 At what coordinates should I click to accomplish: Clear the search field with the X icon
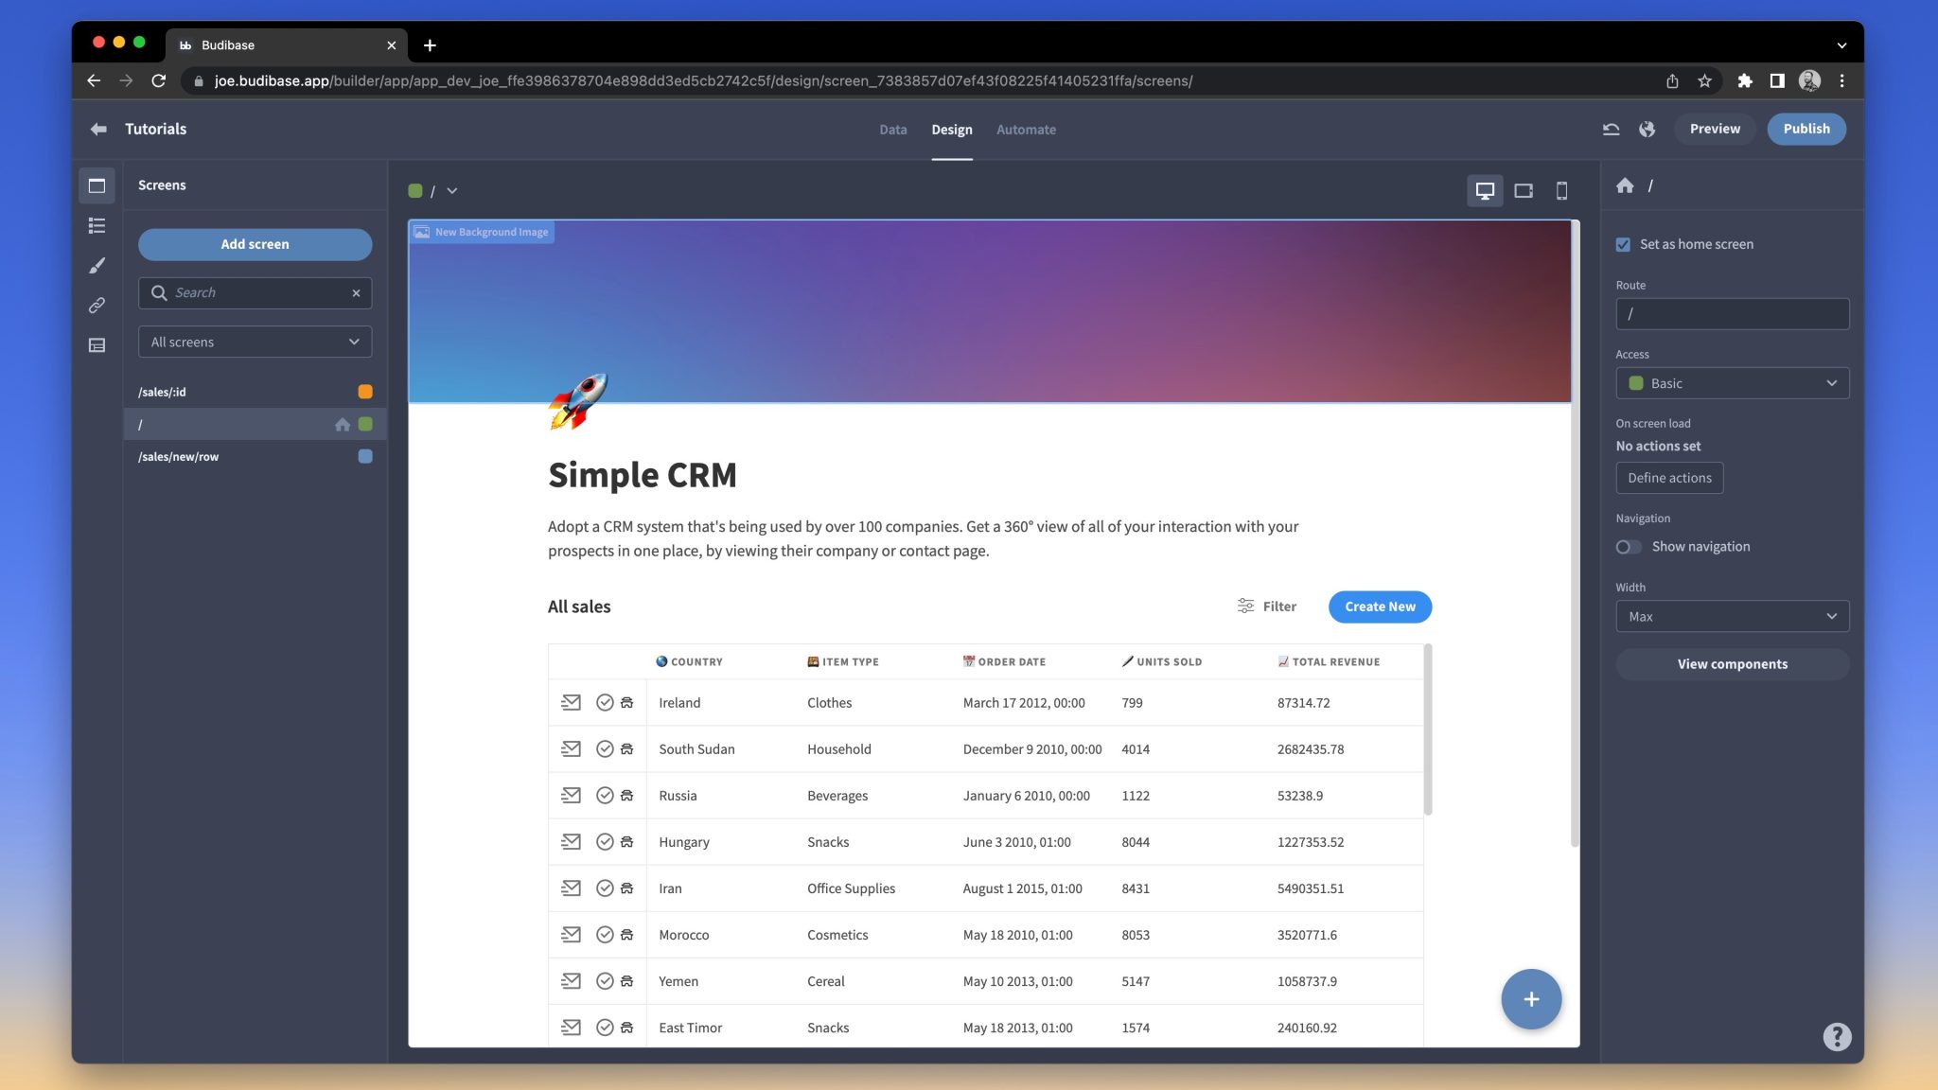click(x=356, y=293)
